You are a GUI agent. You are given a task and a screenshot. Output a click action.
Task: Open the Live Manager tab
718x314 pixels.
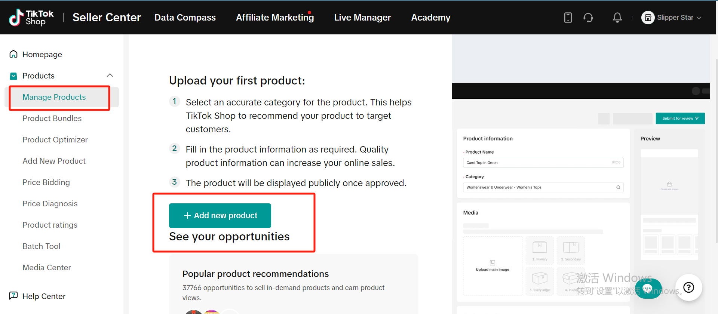[x=362, y=18]
